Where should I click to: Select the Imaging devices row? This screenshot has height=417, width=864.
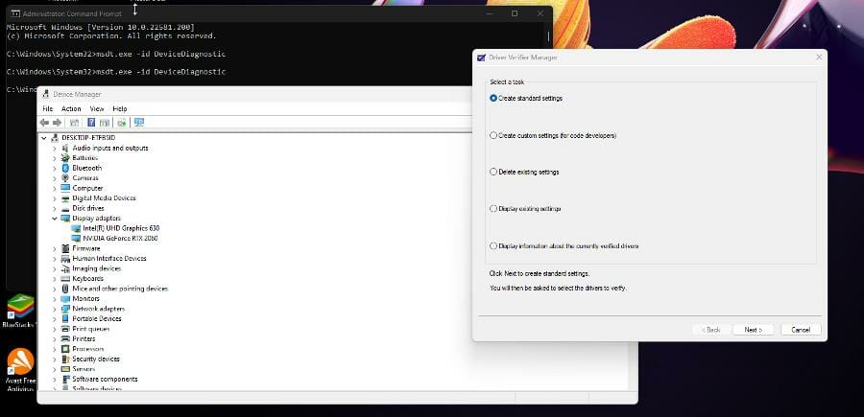click(x=91, y=268)
